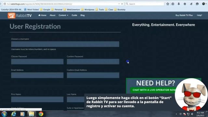This screenshot has width=208, height=117.
Task: Open Colorful-2014-FIFA-W... bookmark
Action: (x=12, y=9)
